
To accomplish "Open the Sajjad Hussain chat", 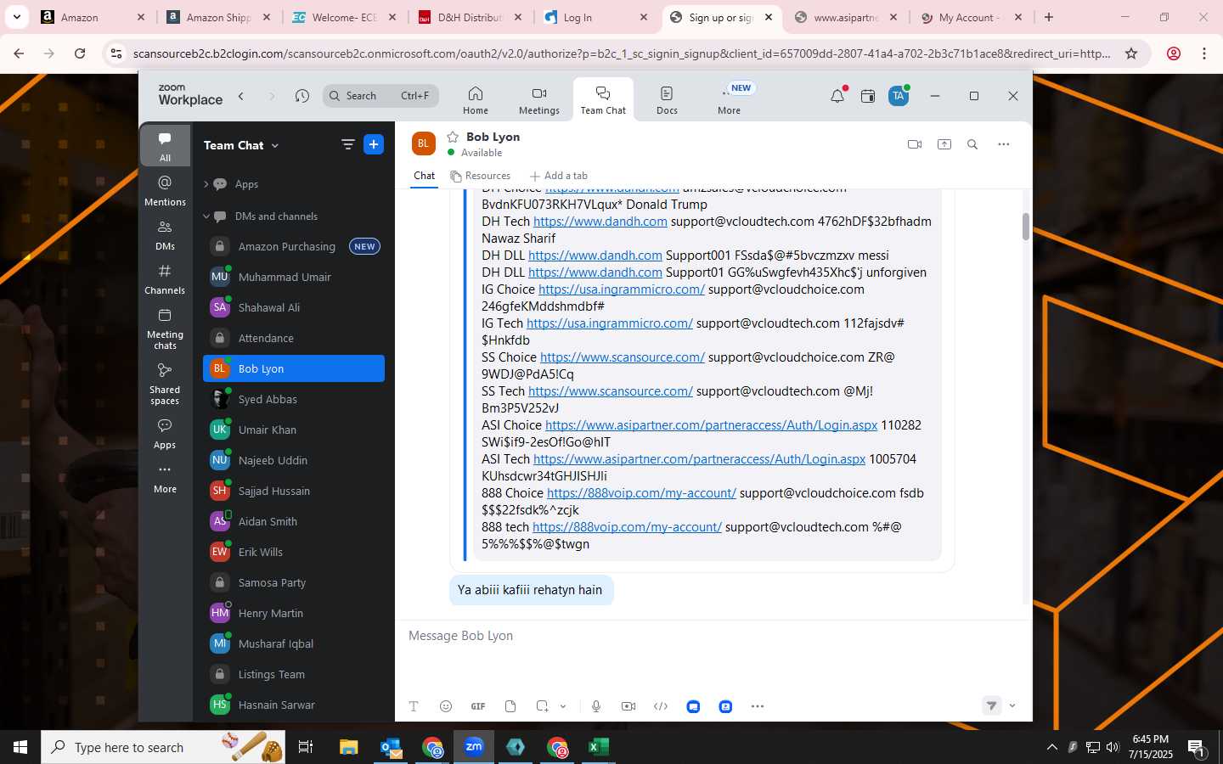I will [294, 491].
